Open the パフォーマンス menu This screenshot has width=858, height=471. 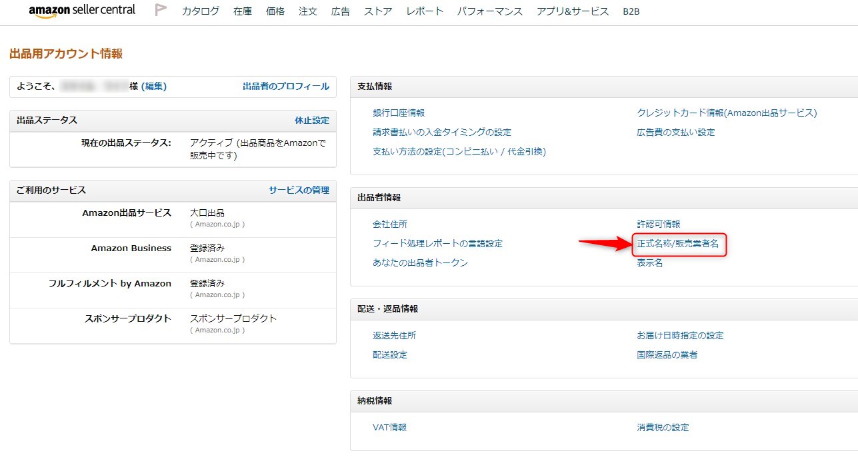[x=490, y=11]
